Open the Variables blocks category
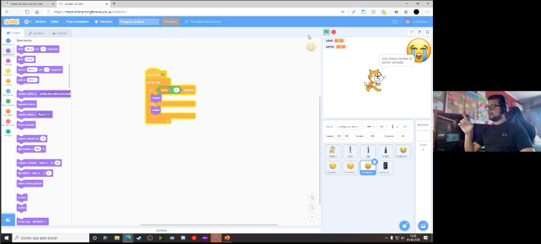The width and height of the screenshot is (541, 244). [8, 113]
